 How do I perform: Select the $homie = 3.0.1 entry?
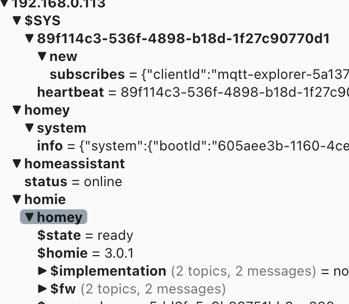tap(86, 253)
